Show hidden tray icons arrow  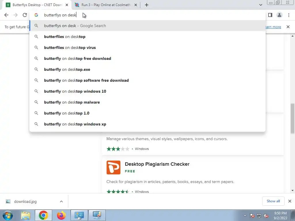point(245,216)
